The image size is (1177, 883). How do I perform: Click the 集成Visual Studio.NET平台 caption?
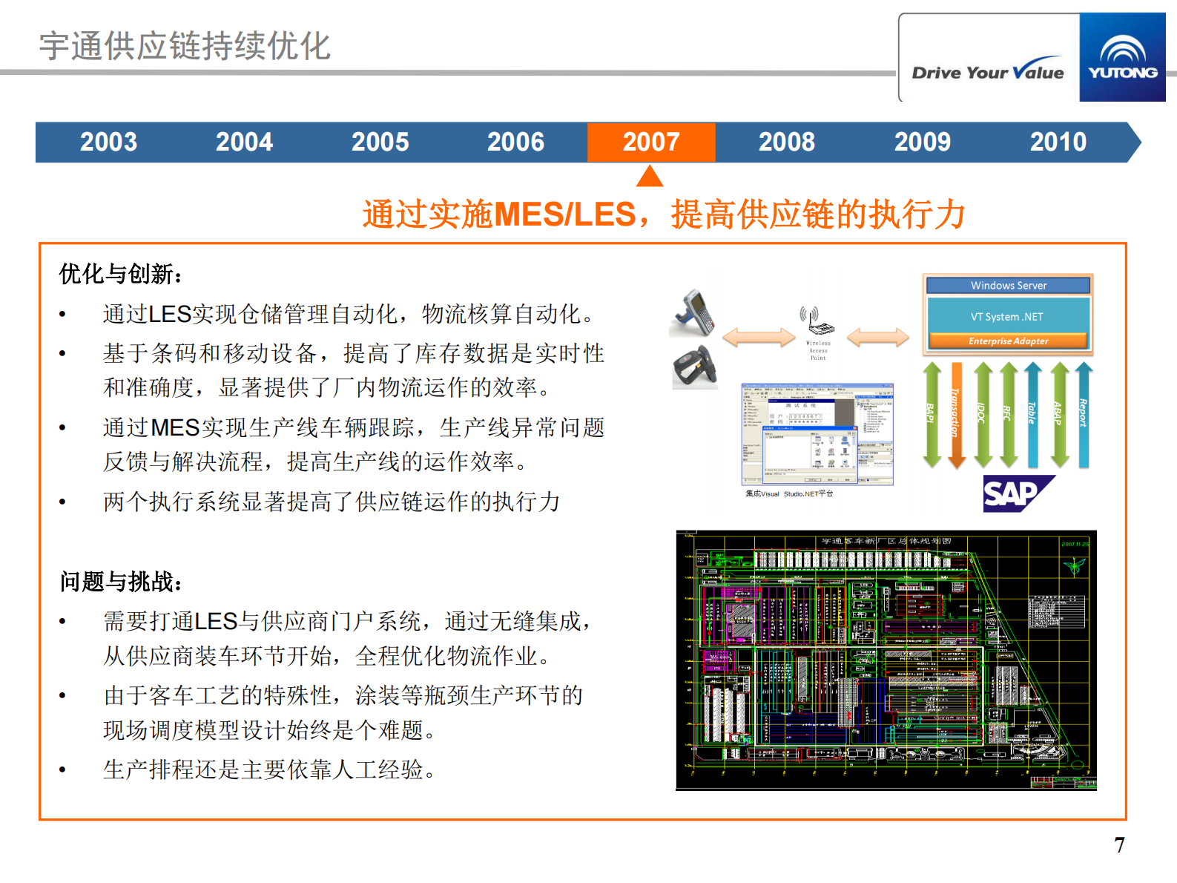click(x=789, y=493)
